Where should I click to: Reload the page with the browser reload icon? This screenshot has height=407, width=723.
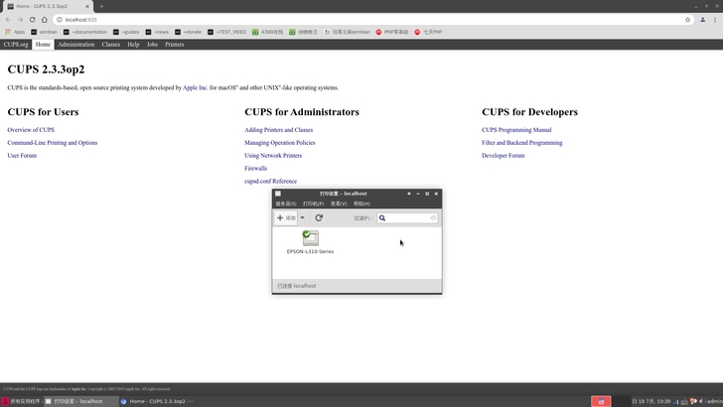click(32, 20)
